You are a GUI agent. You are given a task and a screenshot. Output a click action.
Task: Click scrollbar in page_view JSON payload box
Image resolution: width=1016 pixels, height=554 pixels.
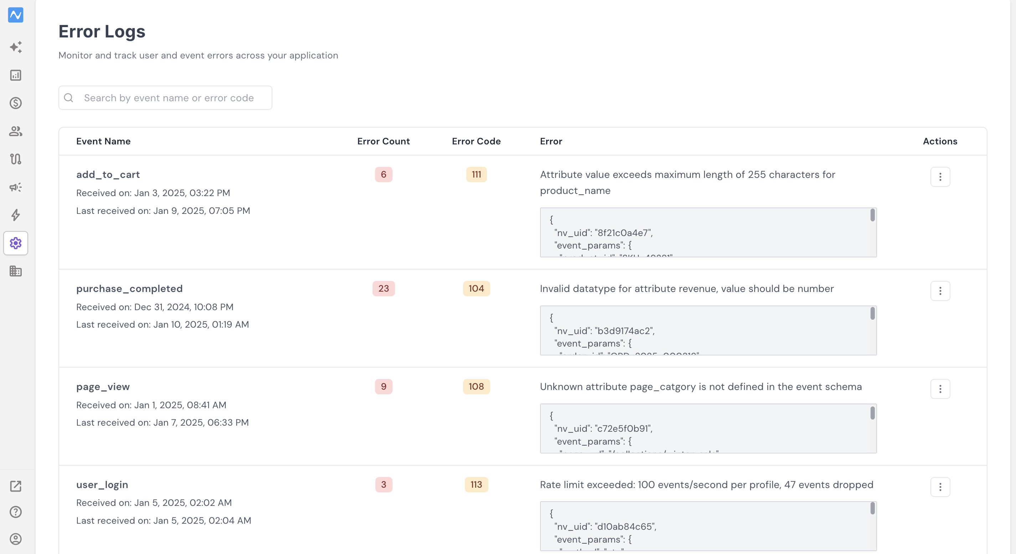click(872, 413)
